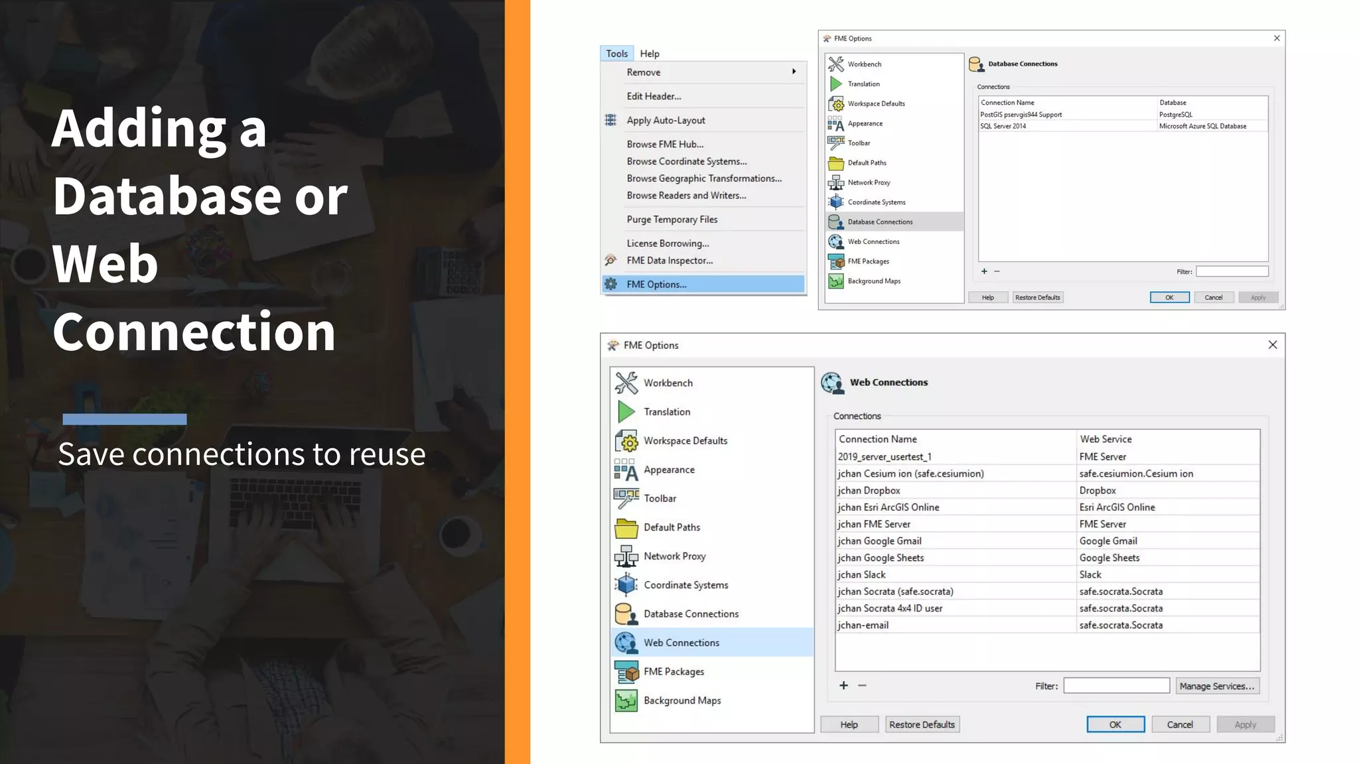
Task: Click the Web Connections globe icon in the large sidebar
Action: [x=626, y=643]
